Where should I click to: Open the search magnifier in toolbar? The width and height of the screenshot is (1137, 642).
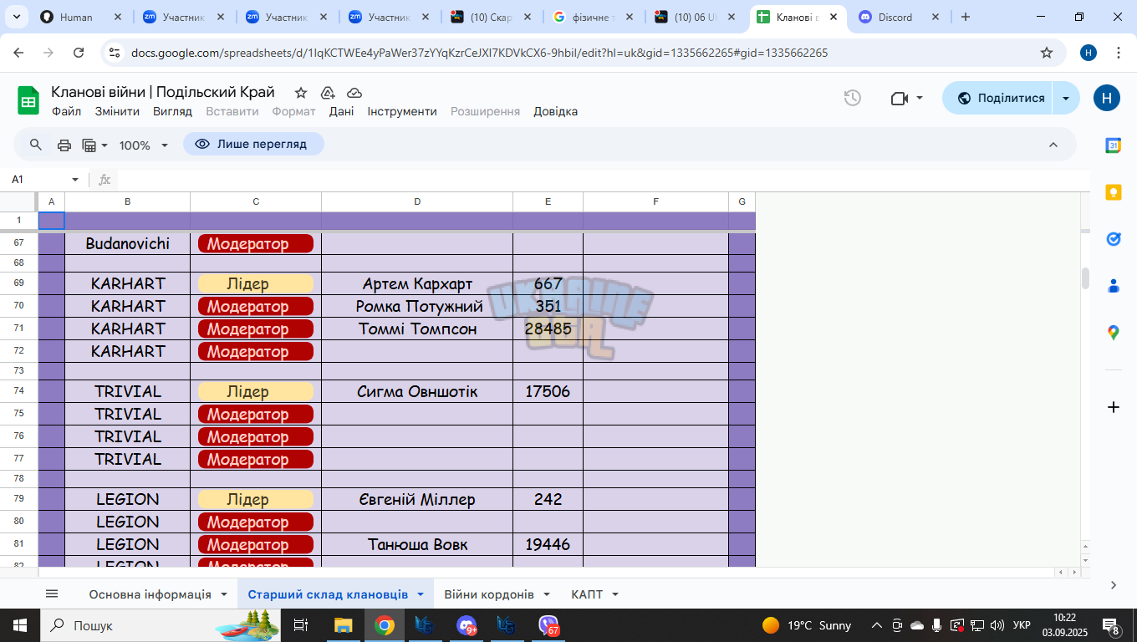point(36,145)
